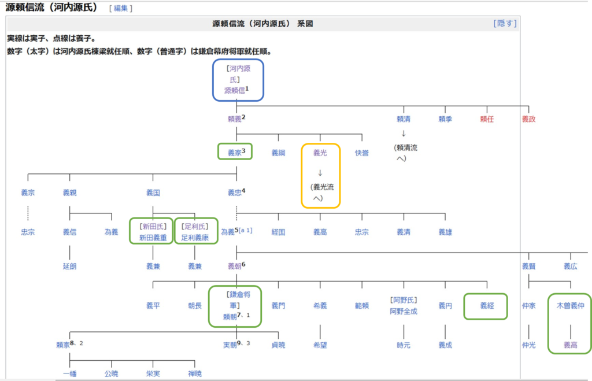This screenshot has width=592, height=381.
Task: Open the 義清 link
Action: tap(403, 232)
